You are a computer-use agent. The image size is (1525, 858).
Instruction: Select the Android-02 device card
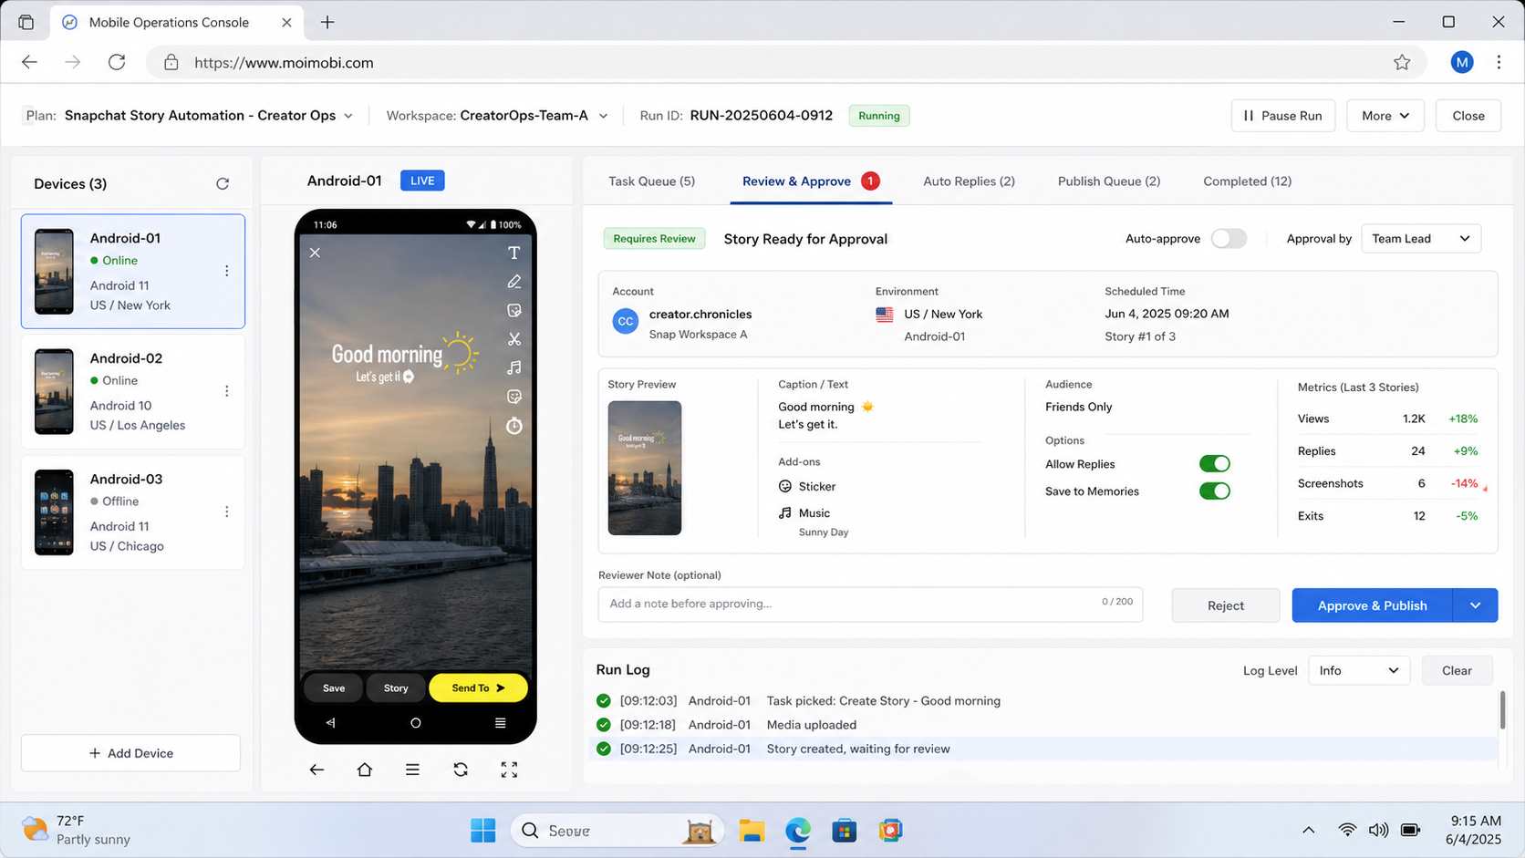pyautogui.click(x=133, y=391)
